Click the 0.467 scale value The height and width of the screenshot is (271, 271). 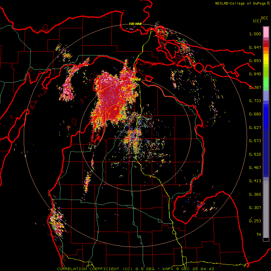(255, 168)
